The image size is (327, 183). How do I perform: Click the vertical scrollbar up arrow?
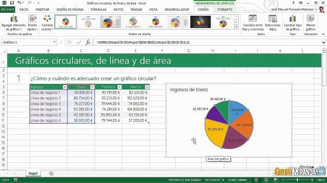(324, 50)
